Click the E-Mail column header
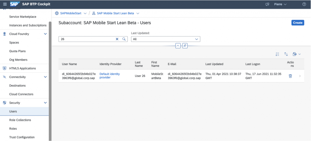The height and width of the screenshot is (141, 311). click(x=172, y=64)
